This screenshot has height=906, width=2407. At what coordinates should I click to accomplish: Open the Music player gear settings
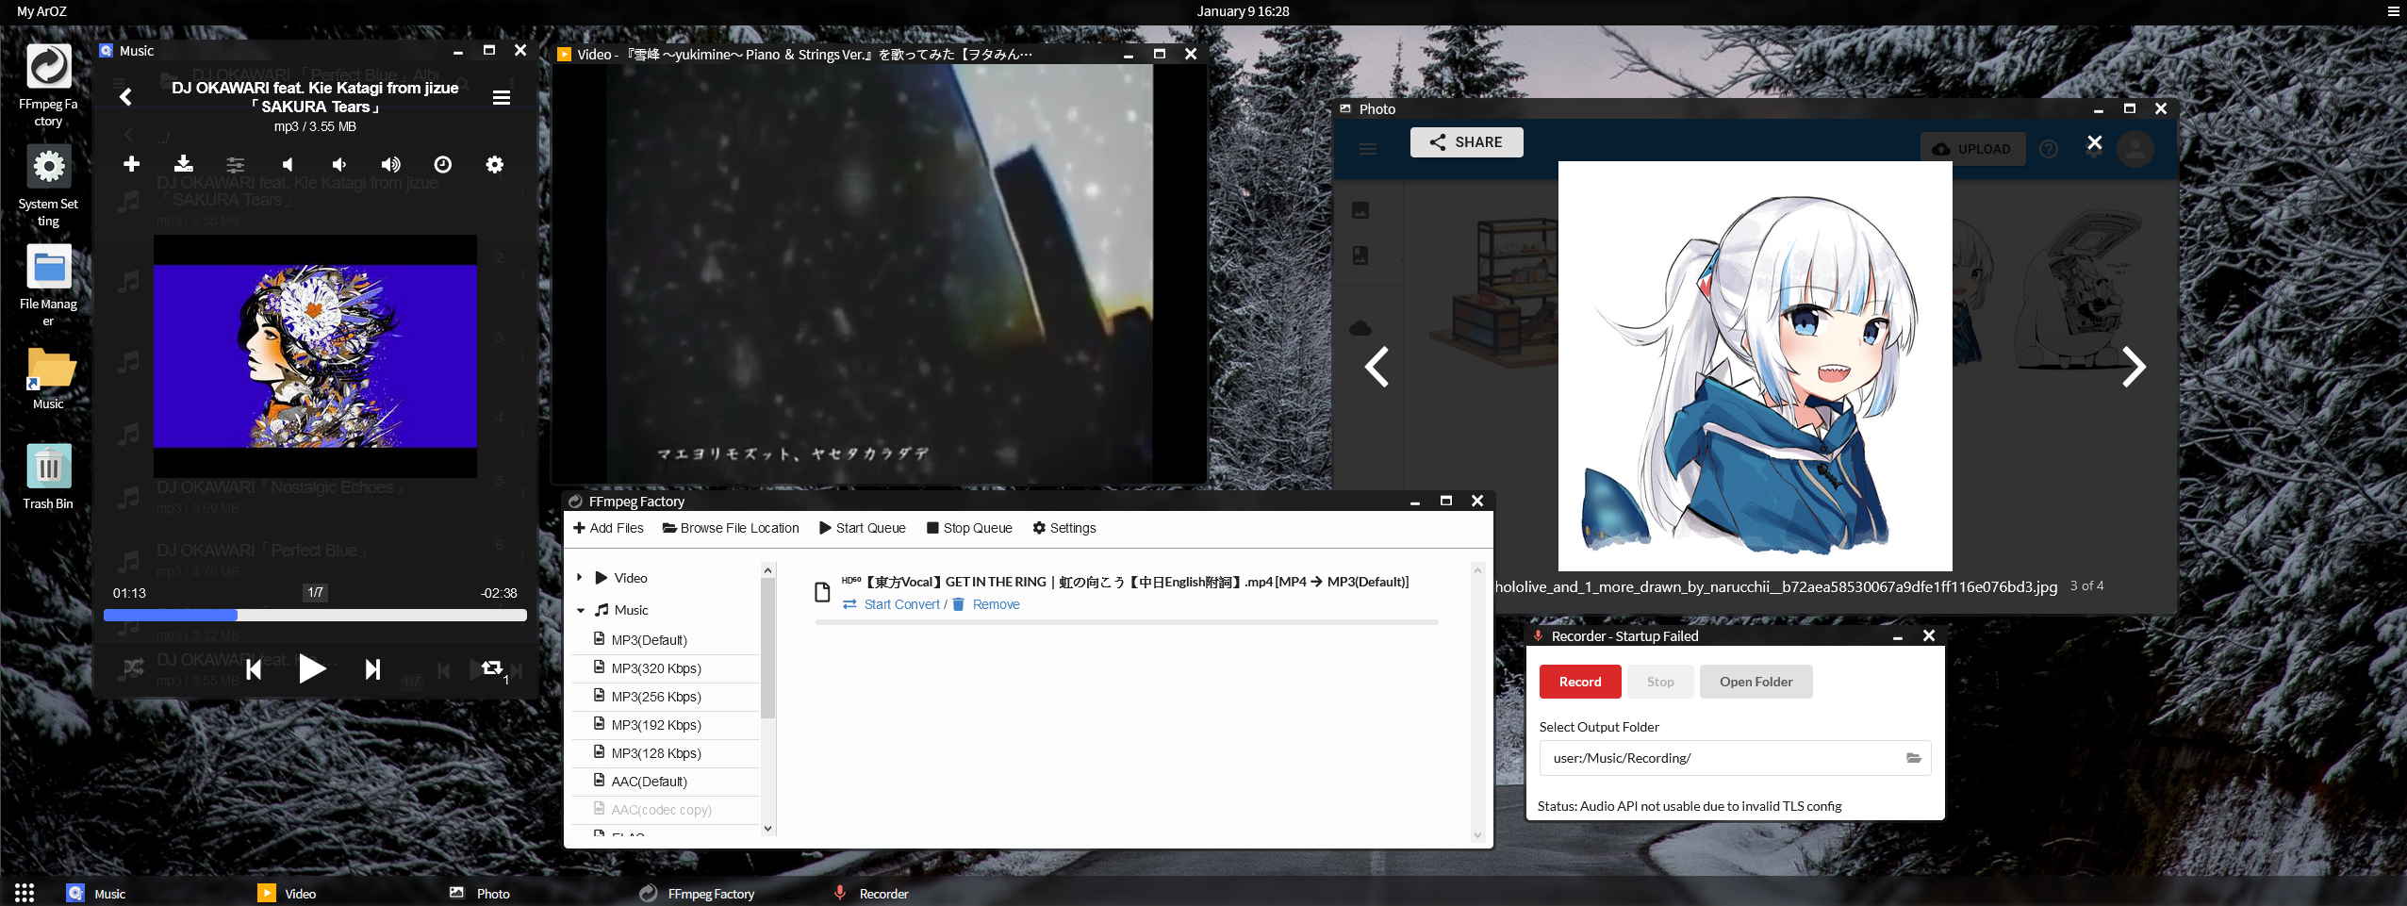point(494,165)
